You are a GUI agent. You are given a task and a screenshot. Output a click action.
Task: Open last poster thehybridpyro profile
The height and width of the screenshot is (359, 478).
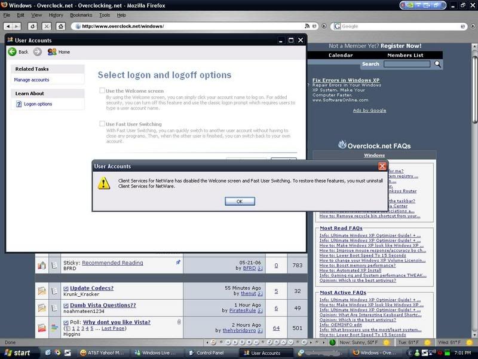pos(240,330)
